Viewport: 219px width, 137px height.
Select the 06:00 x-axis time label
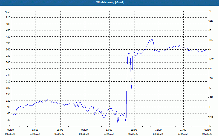point(60,130)
